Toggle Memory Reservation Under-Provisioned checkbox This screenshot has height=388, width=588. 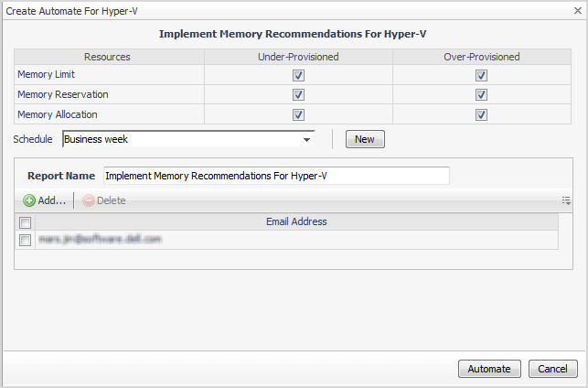298,94
